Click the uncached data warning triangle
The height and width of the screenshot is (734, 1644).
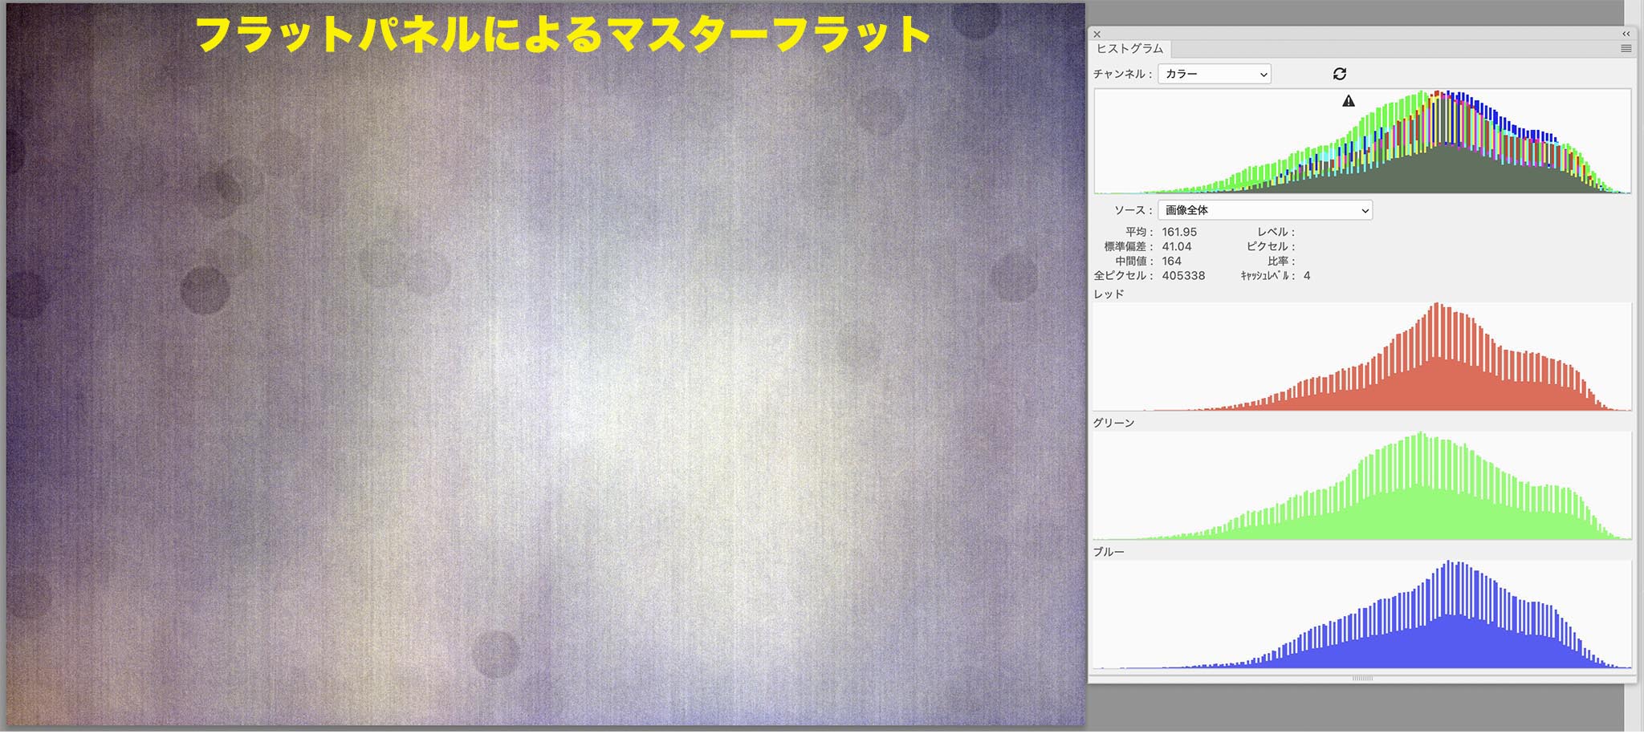1349,101
